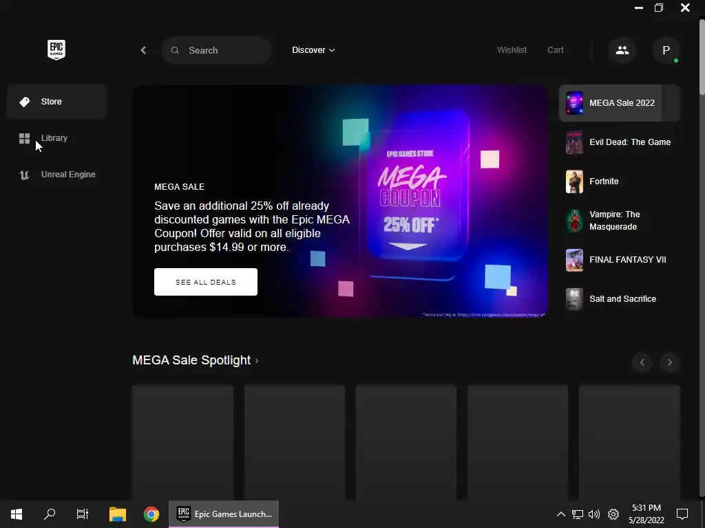The width and height of the screenshot is (705, 528).
Task: Select FINAL FANTASY VII entry
Action: (620, 259)
